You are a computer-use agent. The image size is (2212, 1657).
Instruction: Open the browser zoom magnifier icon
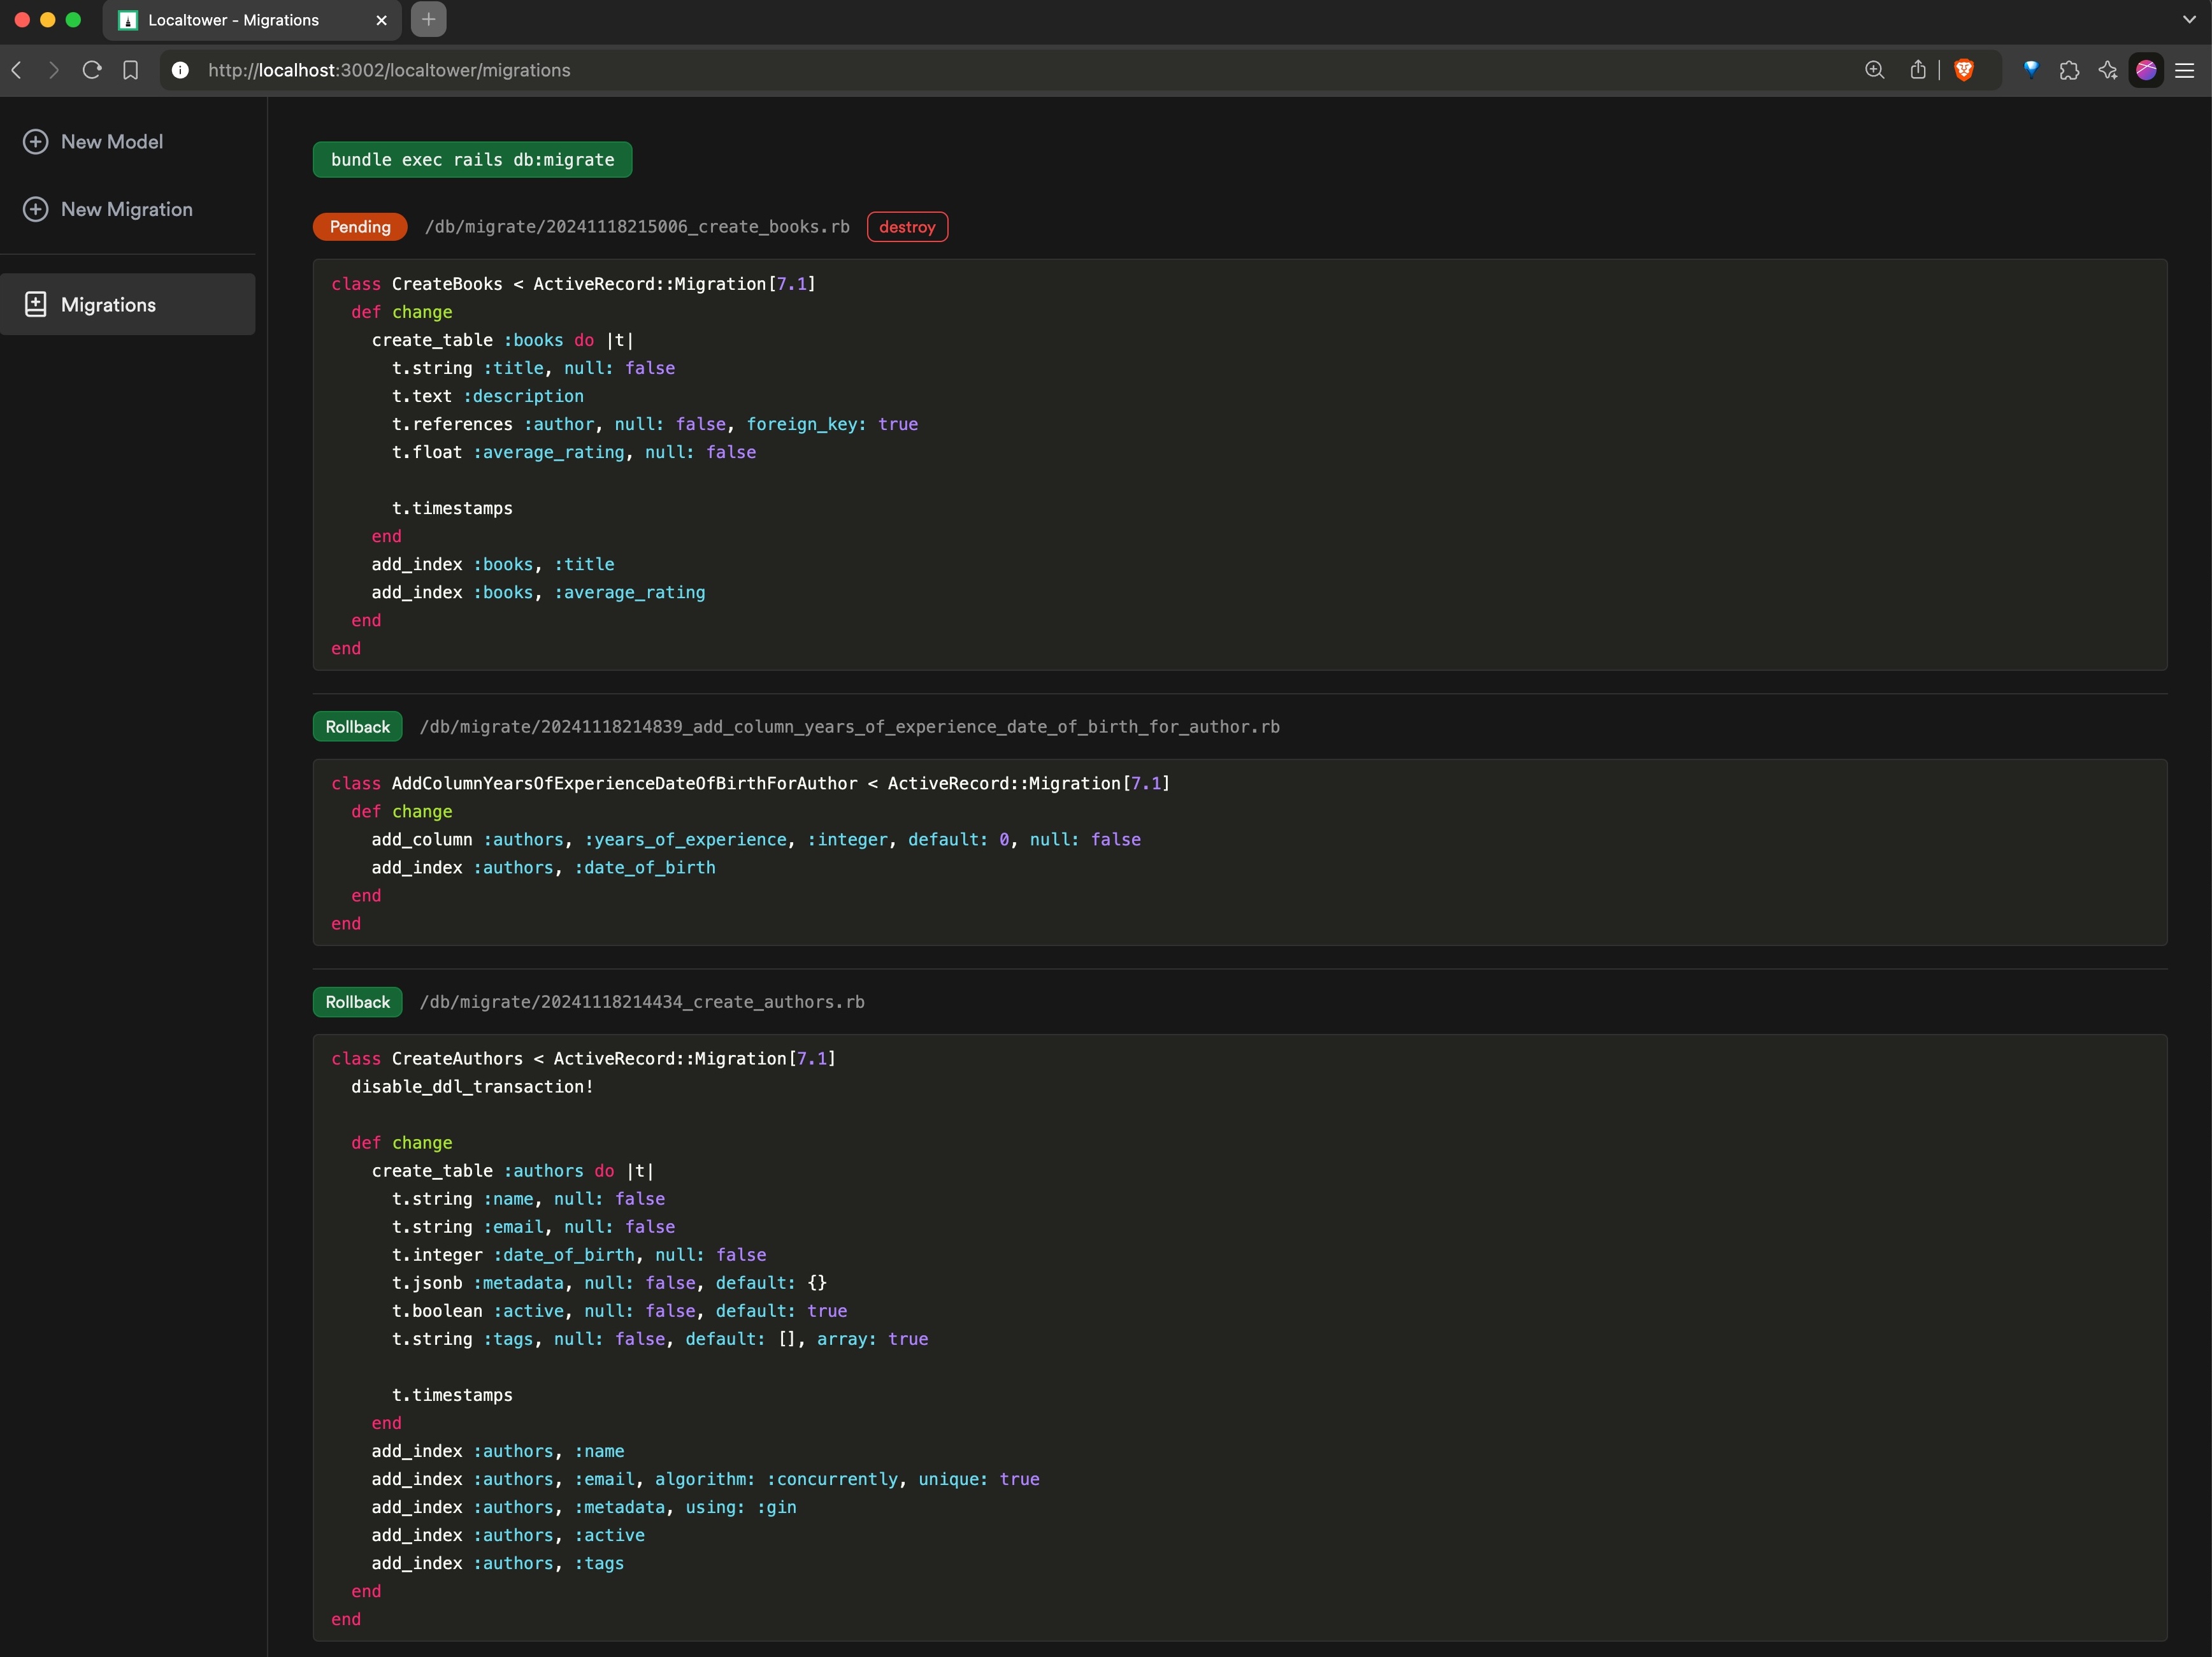tap(1874, 70)
